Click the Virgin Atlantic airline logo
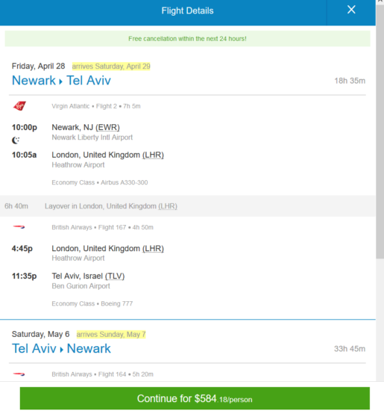Image resolution: width=384 pixels, height=411 pixels. 19,106
